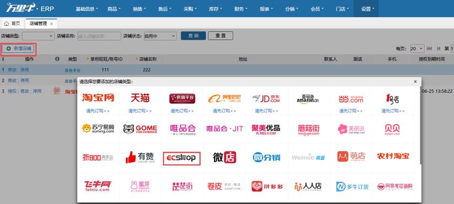Choose the 农村淘宝 store logo
This screenshot has height=204, width=454.
pos(393,156)
